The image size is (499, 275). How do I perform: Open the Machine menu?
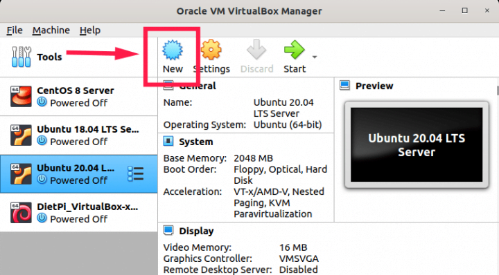click(51, 30)
